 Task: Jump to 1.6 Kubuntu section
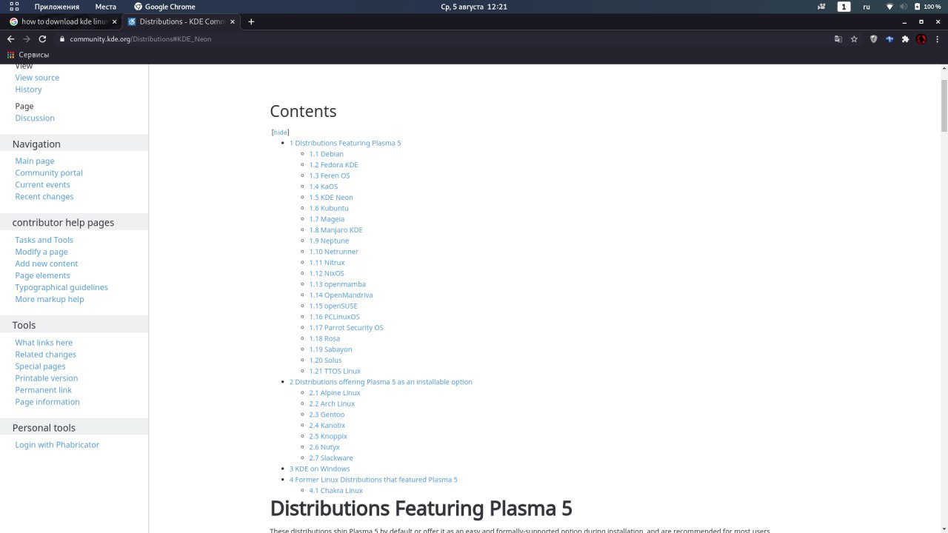pos(329,209)
